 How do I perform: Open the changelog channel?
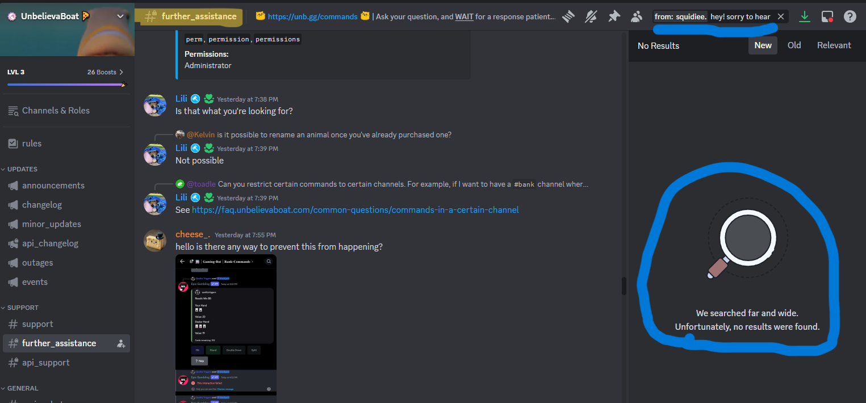[x=67, y=205]
